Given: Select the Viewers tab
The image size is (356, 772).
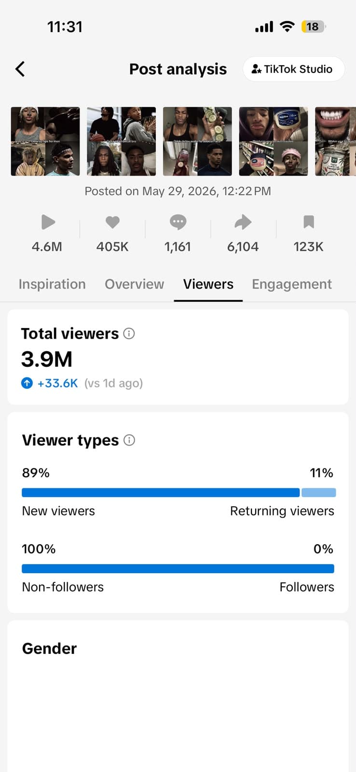Looking at the screenshot, I should click(x=208, y=284).
